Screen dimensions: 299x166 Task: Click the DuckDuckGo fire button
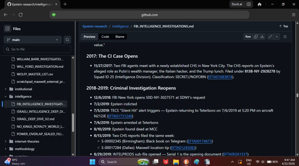point(260,4)
